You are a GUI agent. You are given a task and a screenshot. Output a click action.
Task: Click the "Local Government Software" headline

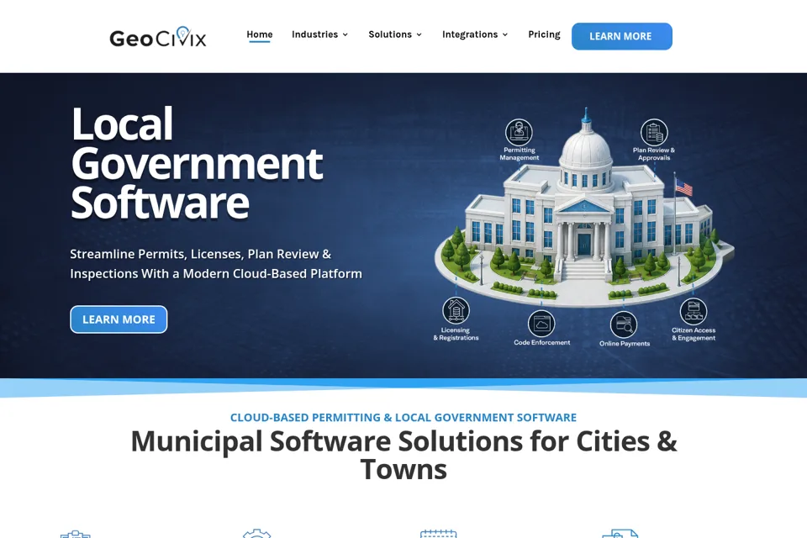[197, 163]
